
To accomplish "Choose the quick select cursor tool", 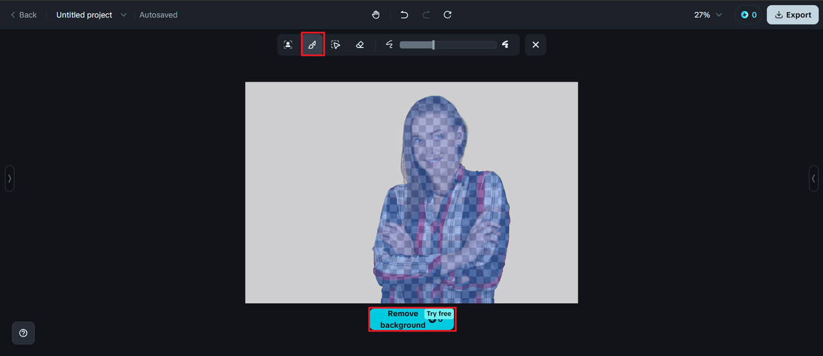I will (336, 45).
